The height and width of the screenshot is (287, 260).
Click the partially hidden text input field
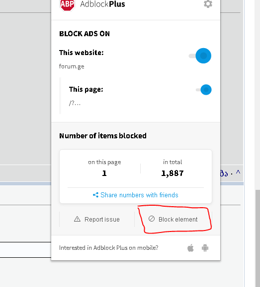click(x=25, y=250)
